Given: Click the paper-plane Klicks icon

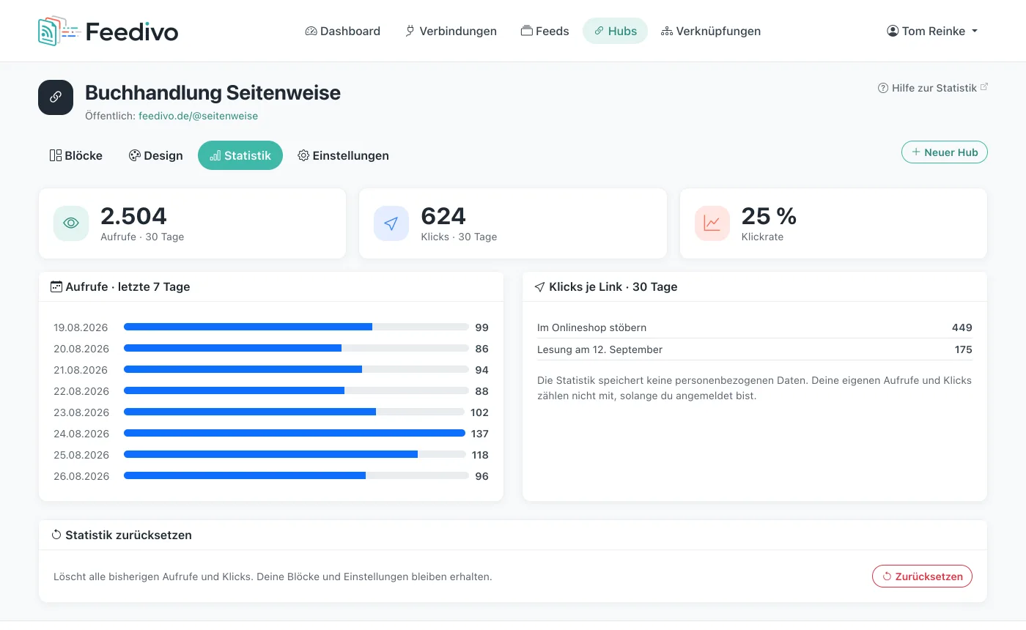Looking at the screenshot, I should tap(391, 223).
